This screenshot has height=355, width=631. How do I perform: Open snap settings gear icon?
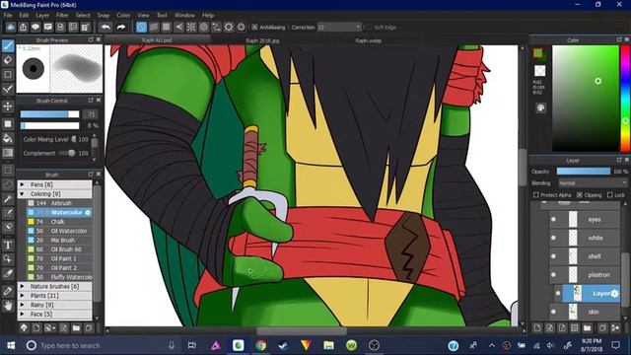click(x=241, y=28)
